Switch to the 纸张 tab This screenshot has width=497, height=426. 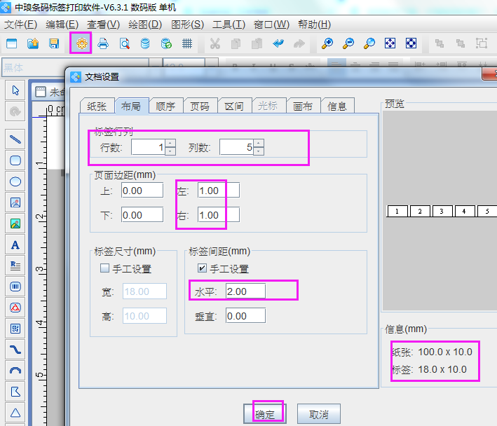click(97, 106)
